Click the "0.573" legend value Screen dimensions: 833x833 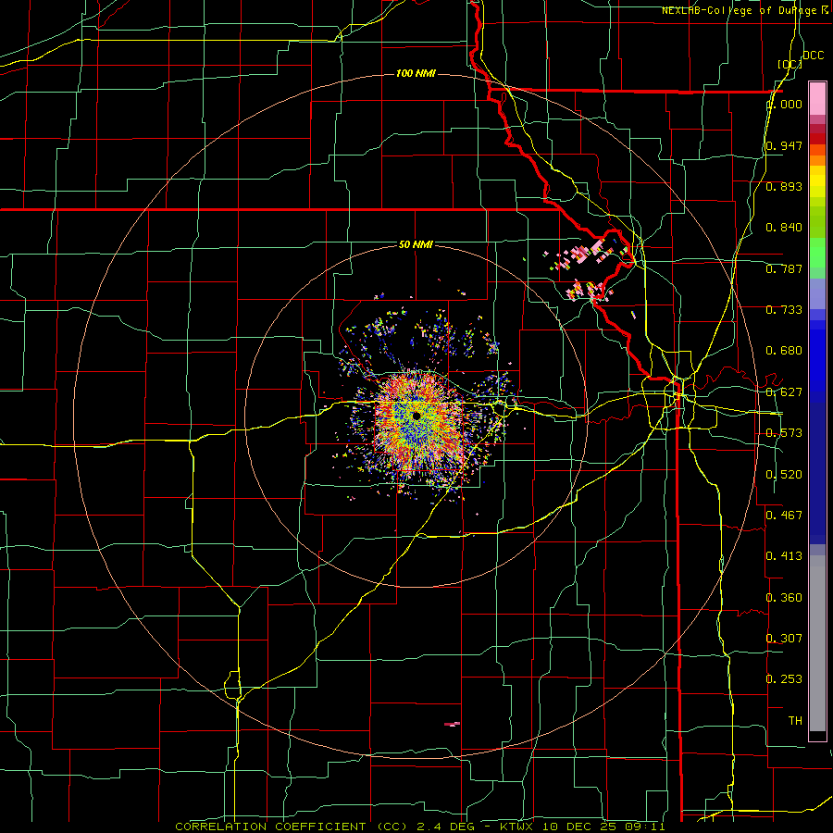pos(784,433)
